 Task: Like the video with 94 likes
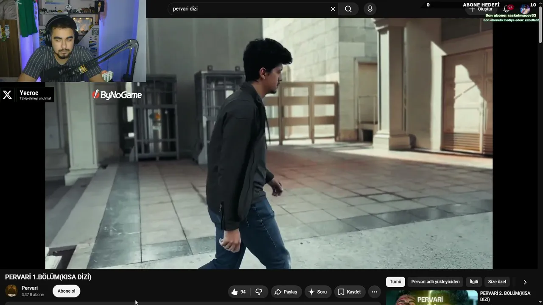(x=238, y=292)
